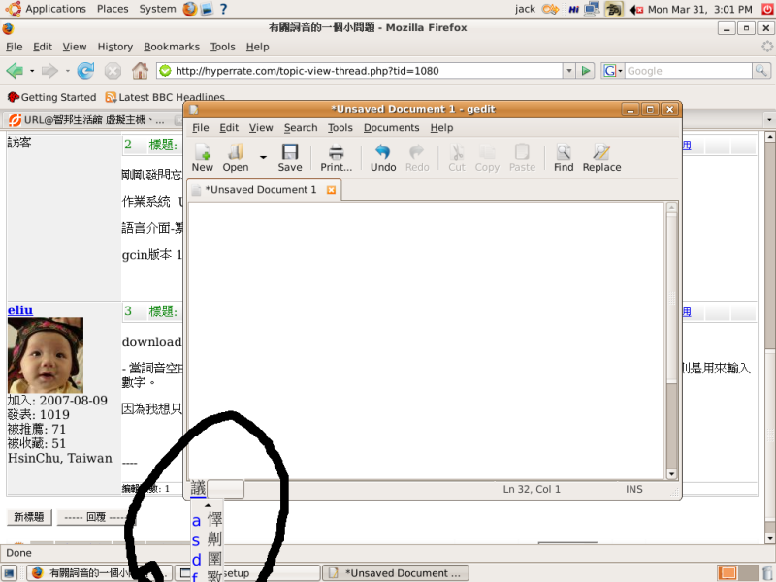The height and width of the screenshot is (582, 776).
Task: Visit the eliu user profile link
Action: pos(20,310)
